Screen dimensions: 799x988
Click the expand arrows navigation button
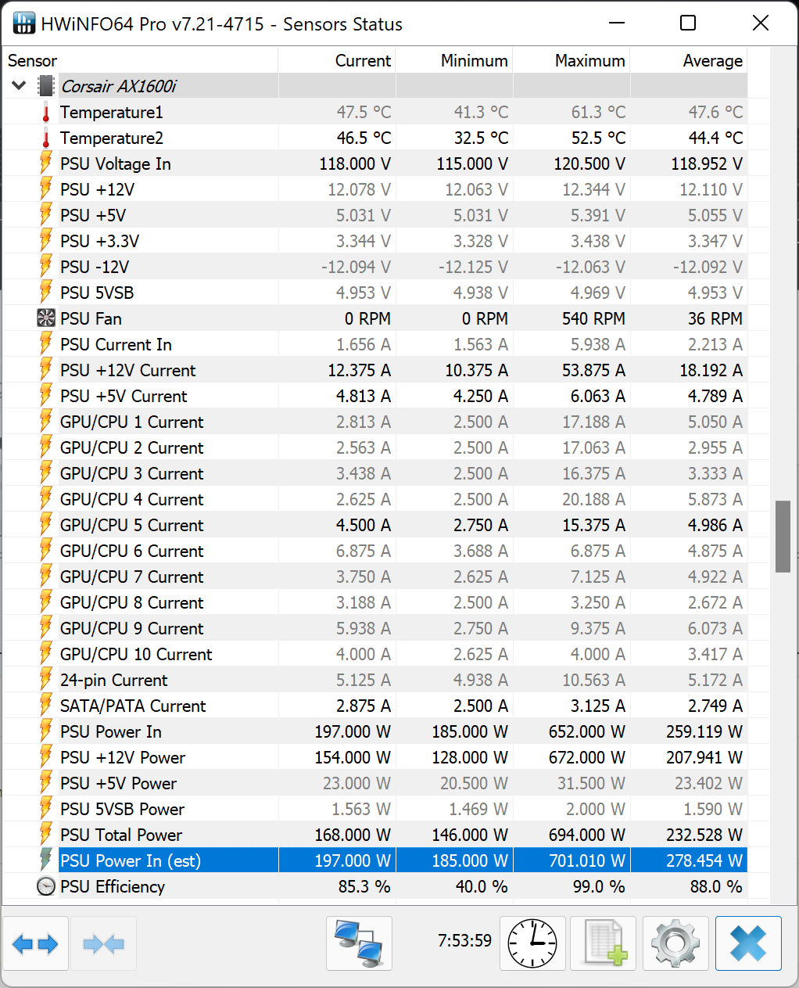35,944
